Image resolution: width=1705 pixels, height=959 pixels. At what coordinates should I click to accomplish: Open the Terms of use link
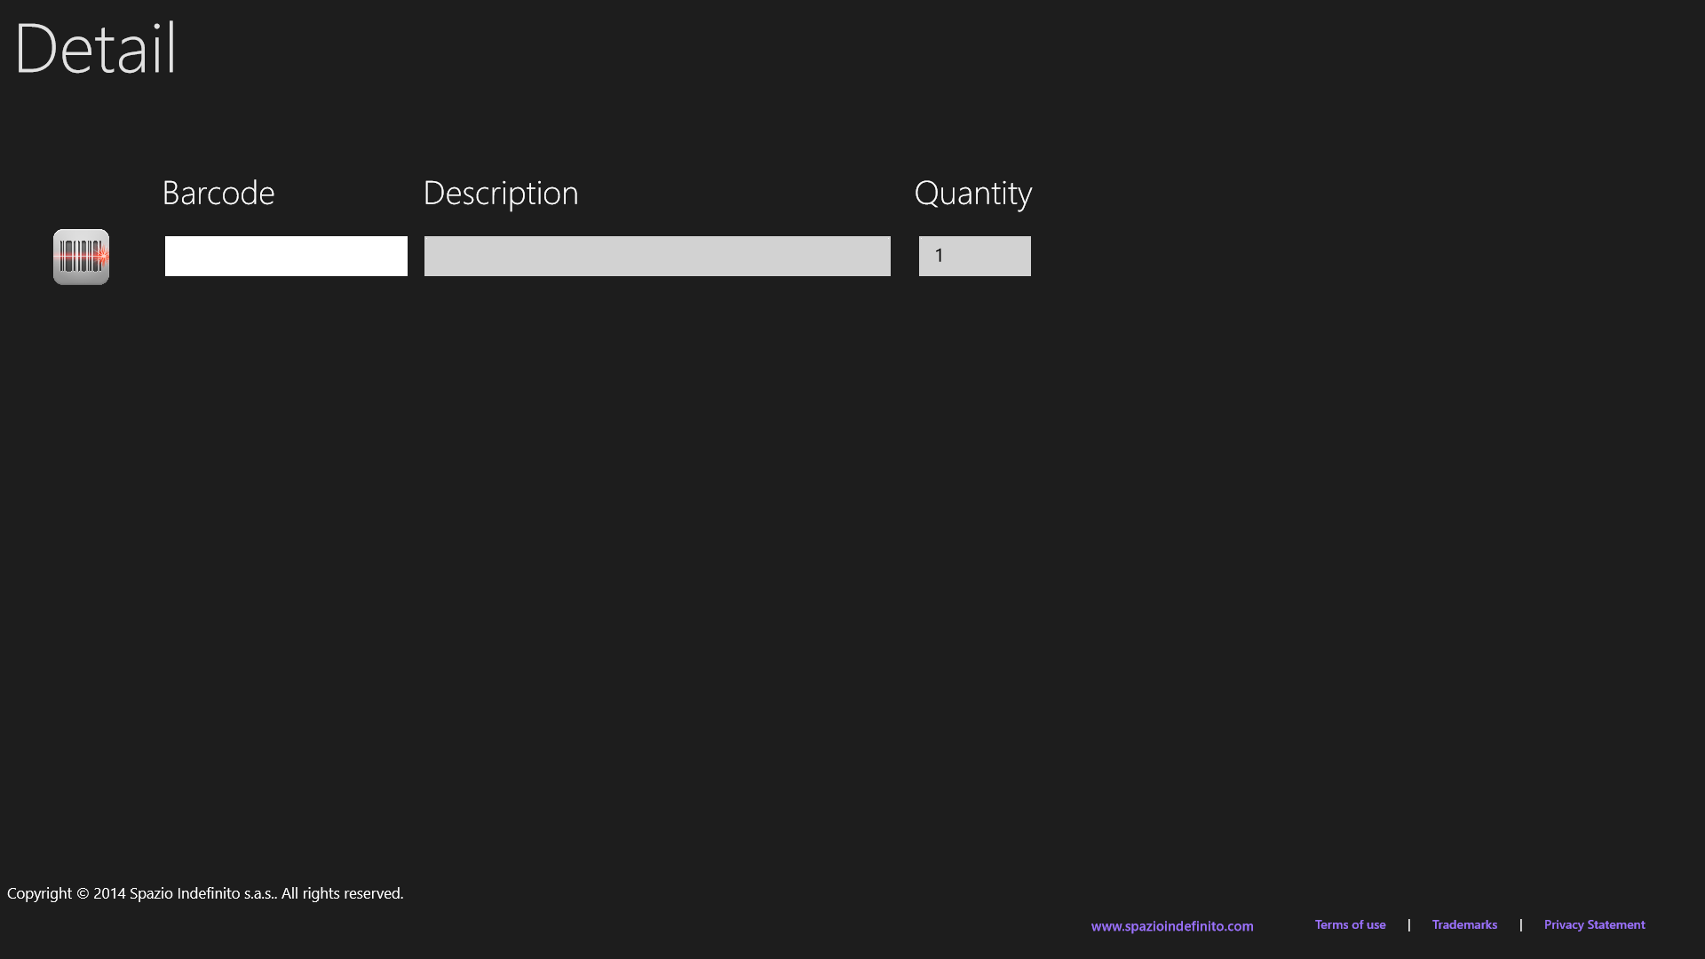tap(1350, 924)
